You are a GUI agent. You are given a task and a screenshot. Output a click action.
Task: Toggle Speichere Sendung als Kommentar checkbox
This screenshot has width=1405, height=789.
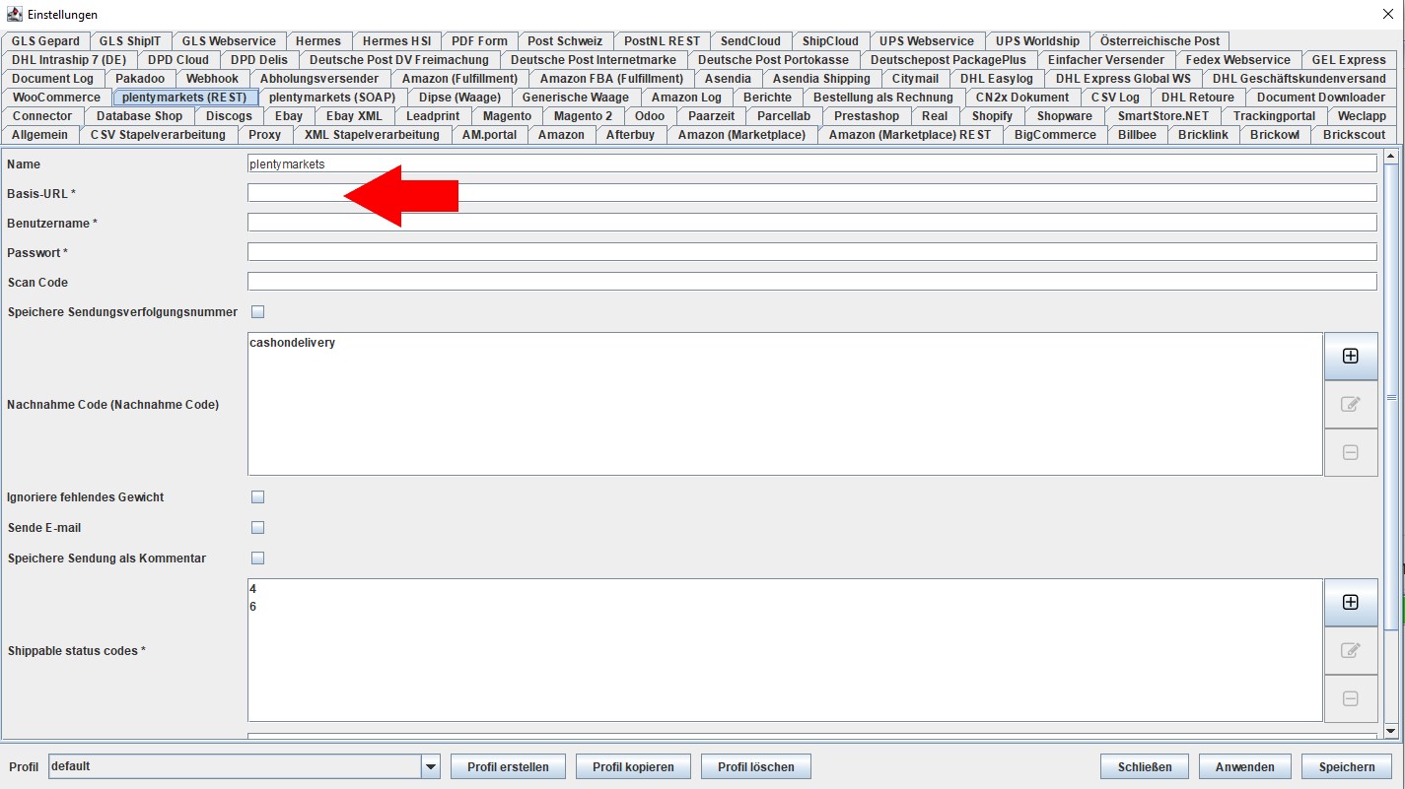[x=258, y=559]
